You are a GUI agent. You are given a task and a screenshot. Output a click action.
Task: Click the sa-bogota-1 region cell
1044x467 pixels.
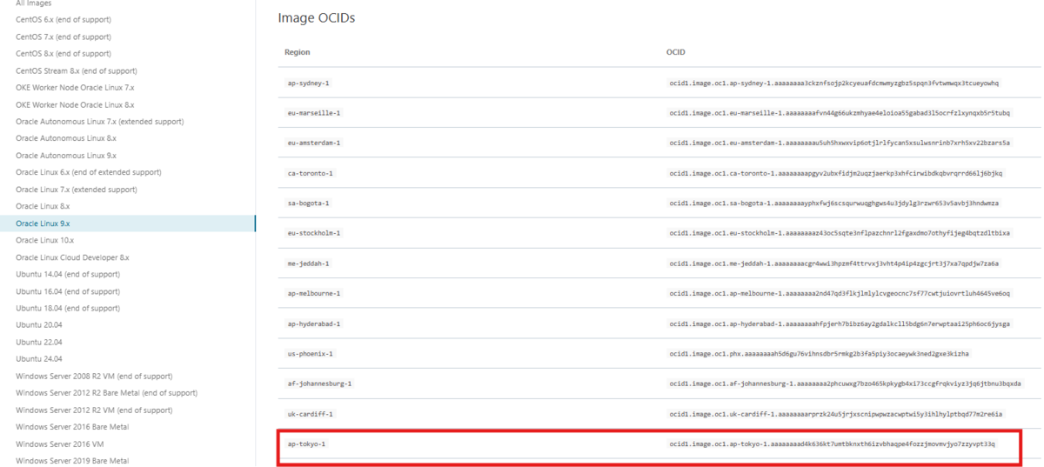click(308, 203)
